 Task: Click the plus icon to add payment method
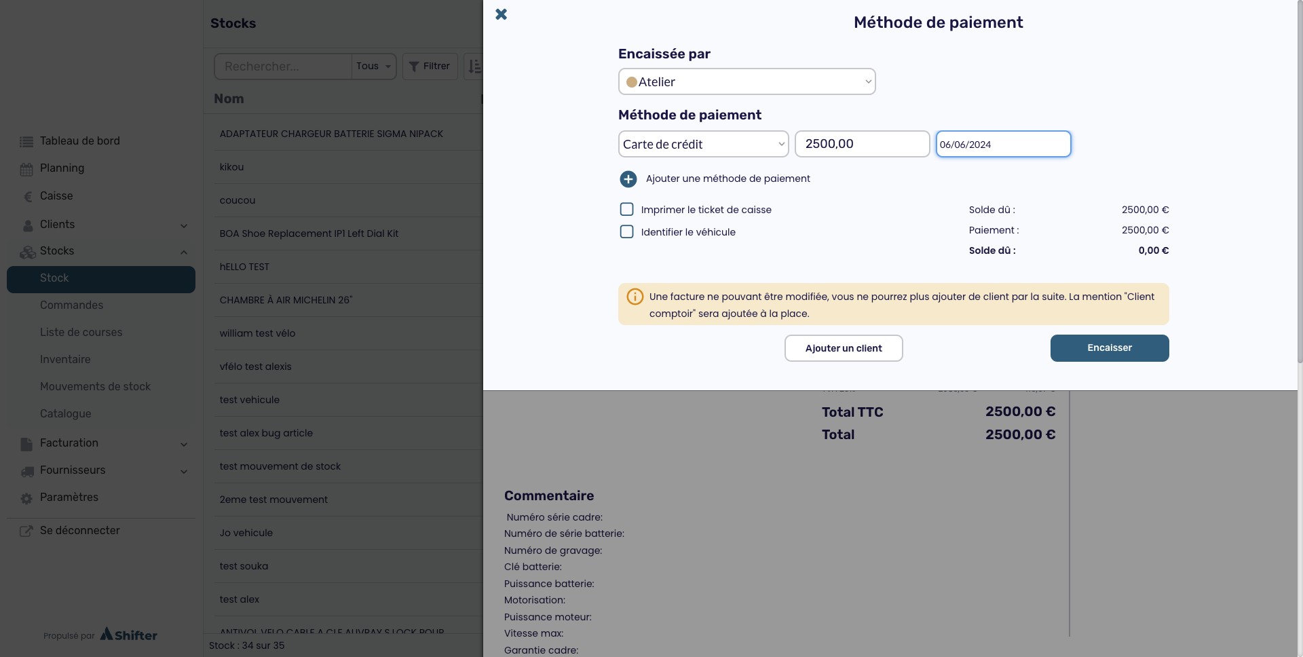628,179
